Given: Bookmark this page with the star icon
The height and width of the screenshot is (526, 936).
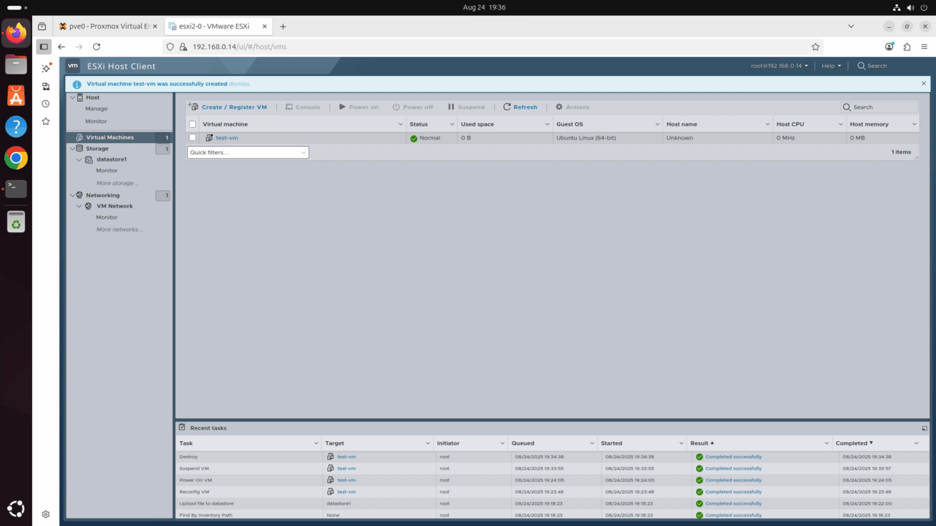Looking at the screenshot, I should (x=815, y=46).
